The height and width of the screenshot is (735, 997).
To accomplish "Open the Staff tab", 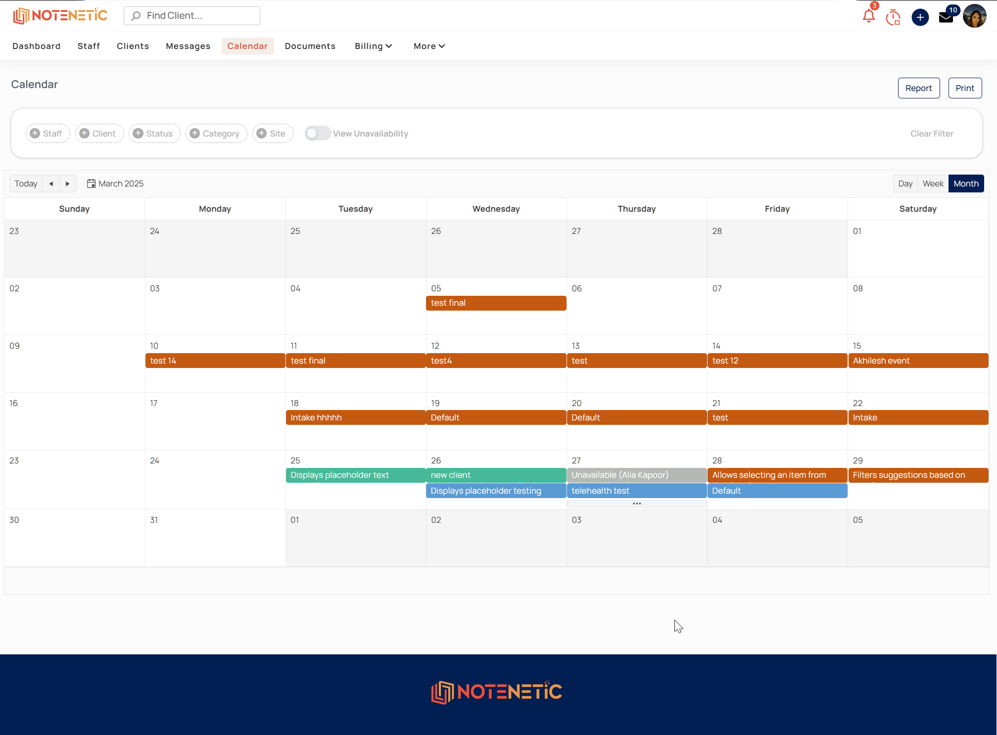I will click(x=89, y=46).
